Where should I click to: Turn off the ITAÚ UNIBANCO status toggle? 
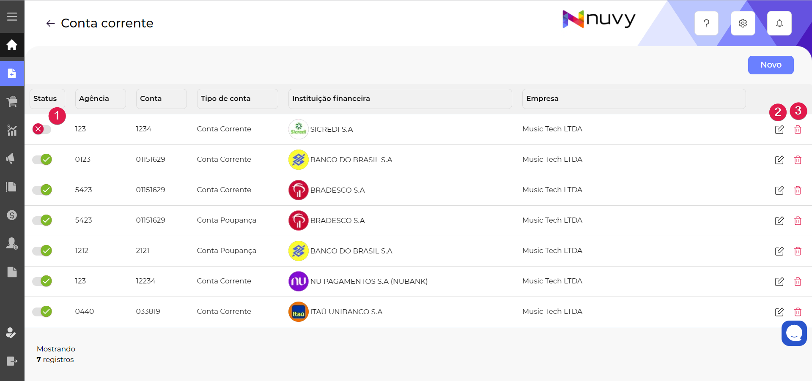(42, 312)
